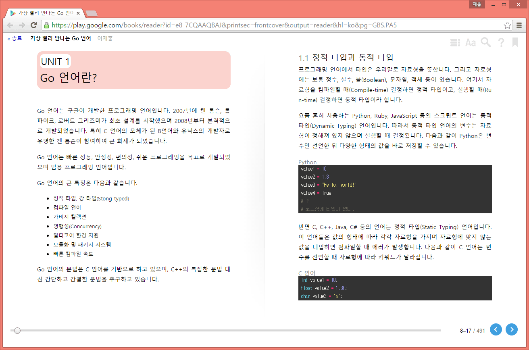Open the Aa display options

pyautogui.click(x=471, y=42)
